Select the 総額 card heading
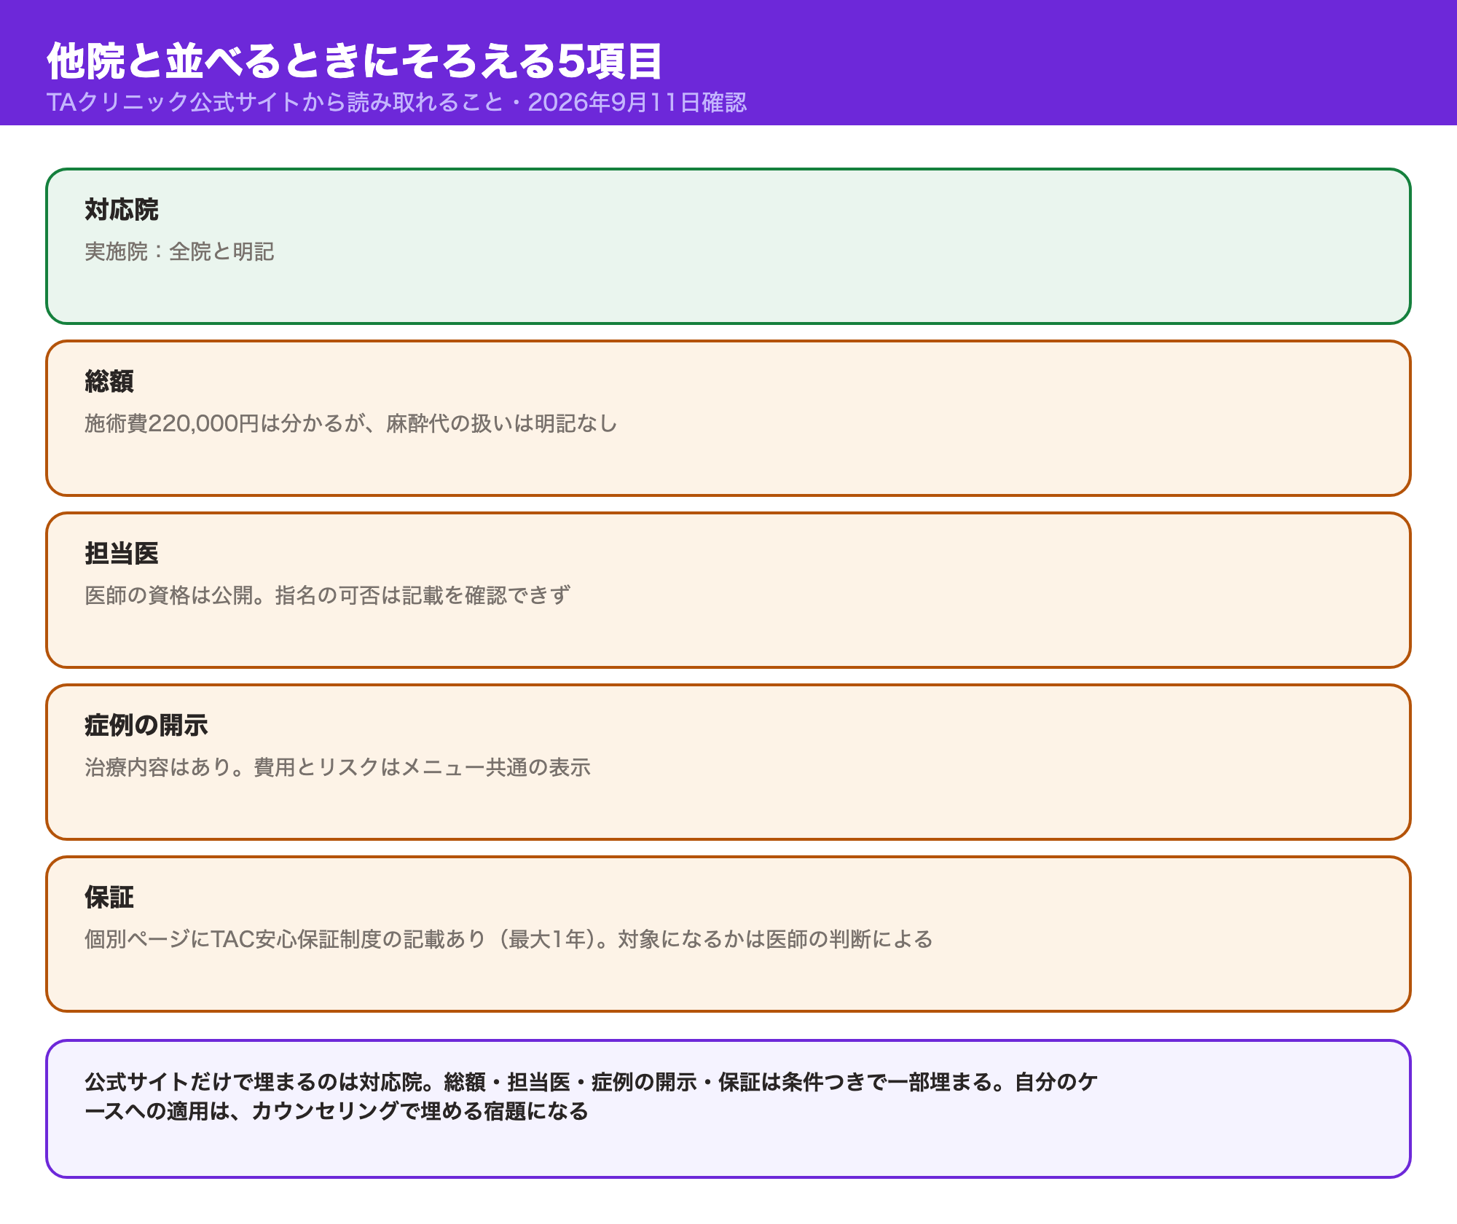 (109, 382)
